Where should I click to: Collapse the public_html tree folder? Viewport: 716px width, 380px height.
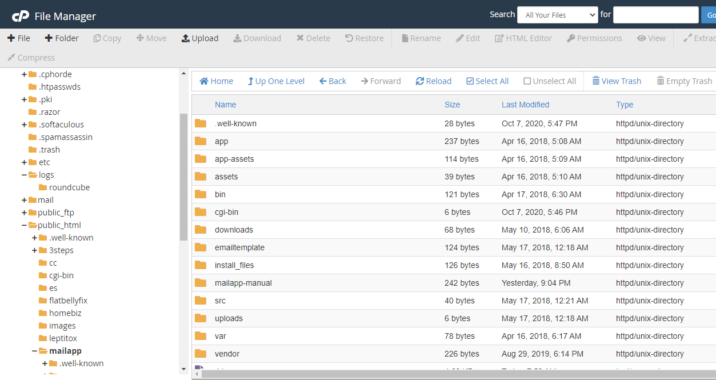(24, 225)
